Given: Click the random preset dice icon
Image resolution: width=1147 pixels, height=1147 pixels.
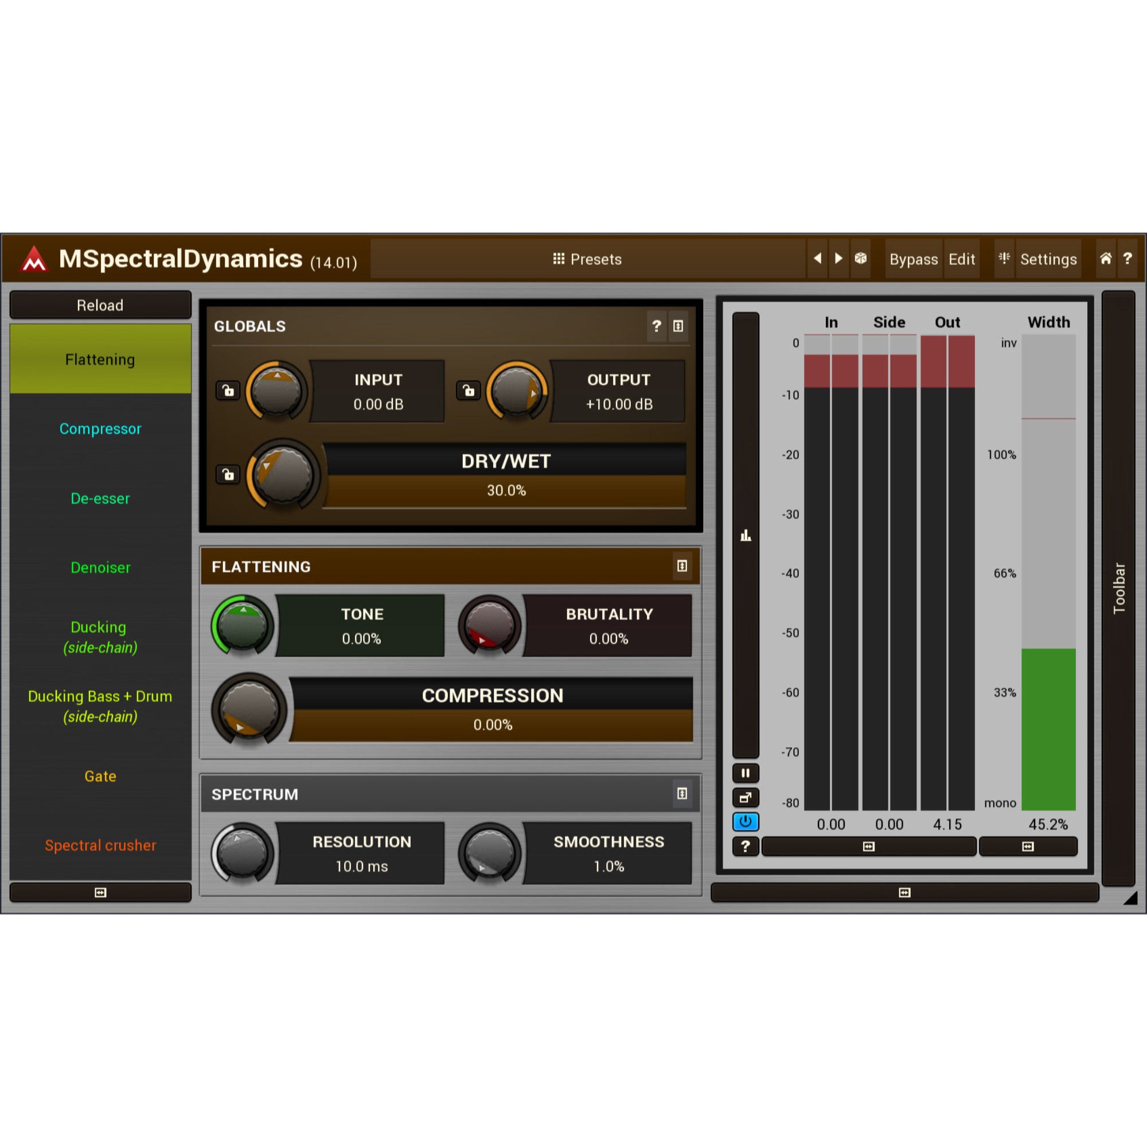Looking at the screenshot, I should (860, 258).
